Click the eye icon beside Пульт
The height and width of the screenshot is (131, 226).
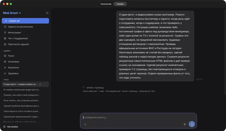tap(5, 56)
